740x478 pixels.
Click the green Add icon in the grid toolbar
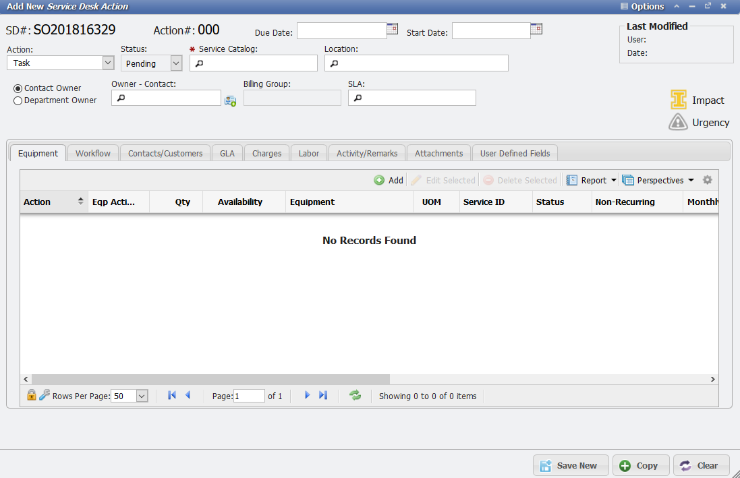(379, 180)
